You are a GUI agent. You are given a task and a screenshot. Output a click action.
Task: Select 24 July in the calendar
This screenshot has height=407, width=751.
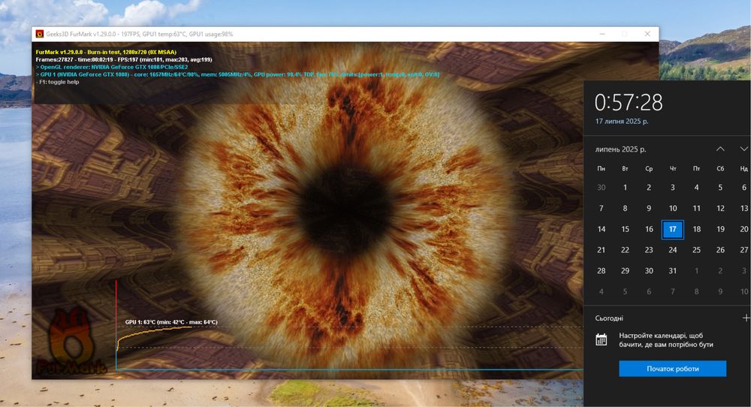coord(672,250)
